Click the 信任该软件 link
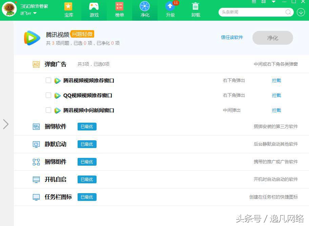309x226 pixels. pos(232,37)
